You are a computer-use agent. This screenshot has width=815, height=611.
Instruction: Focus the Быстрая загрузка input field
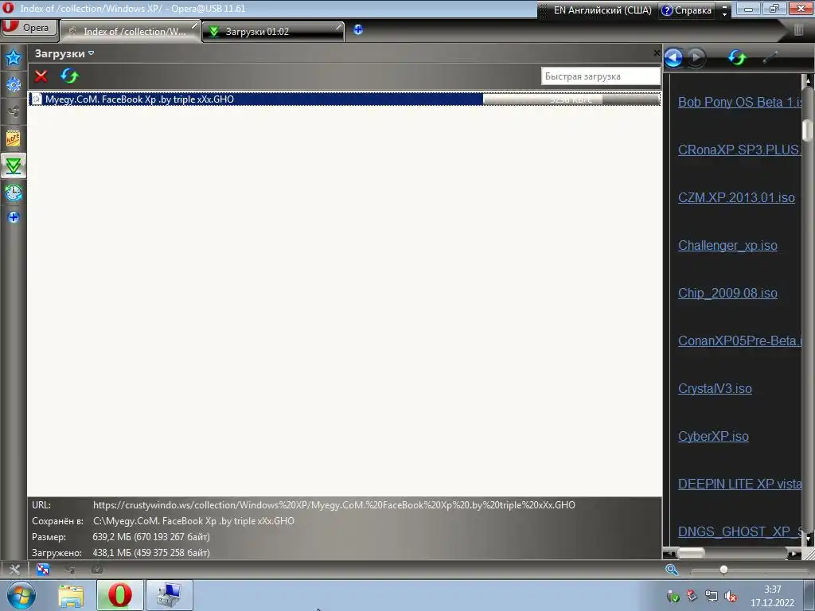coord(600,76)
